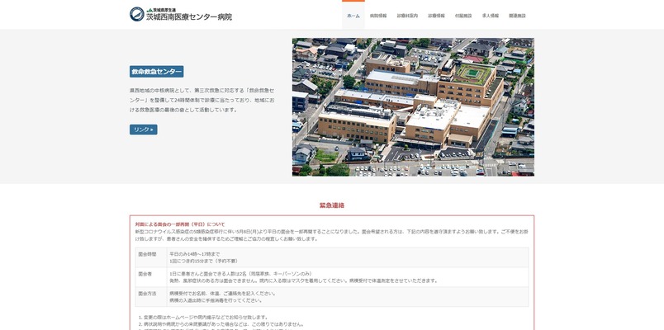Click the 面会方法 table cell
This screenshot has width=664, height=330.
[151, 296]
